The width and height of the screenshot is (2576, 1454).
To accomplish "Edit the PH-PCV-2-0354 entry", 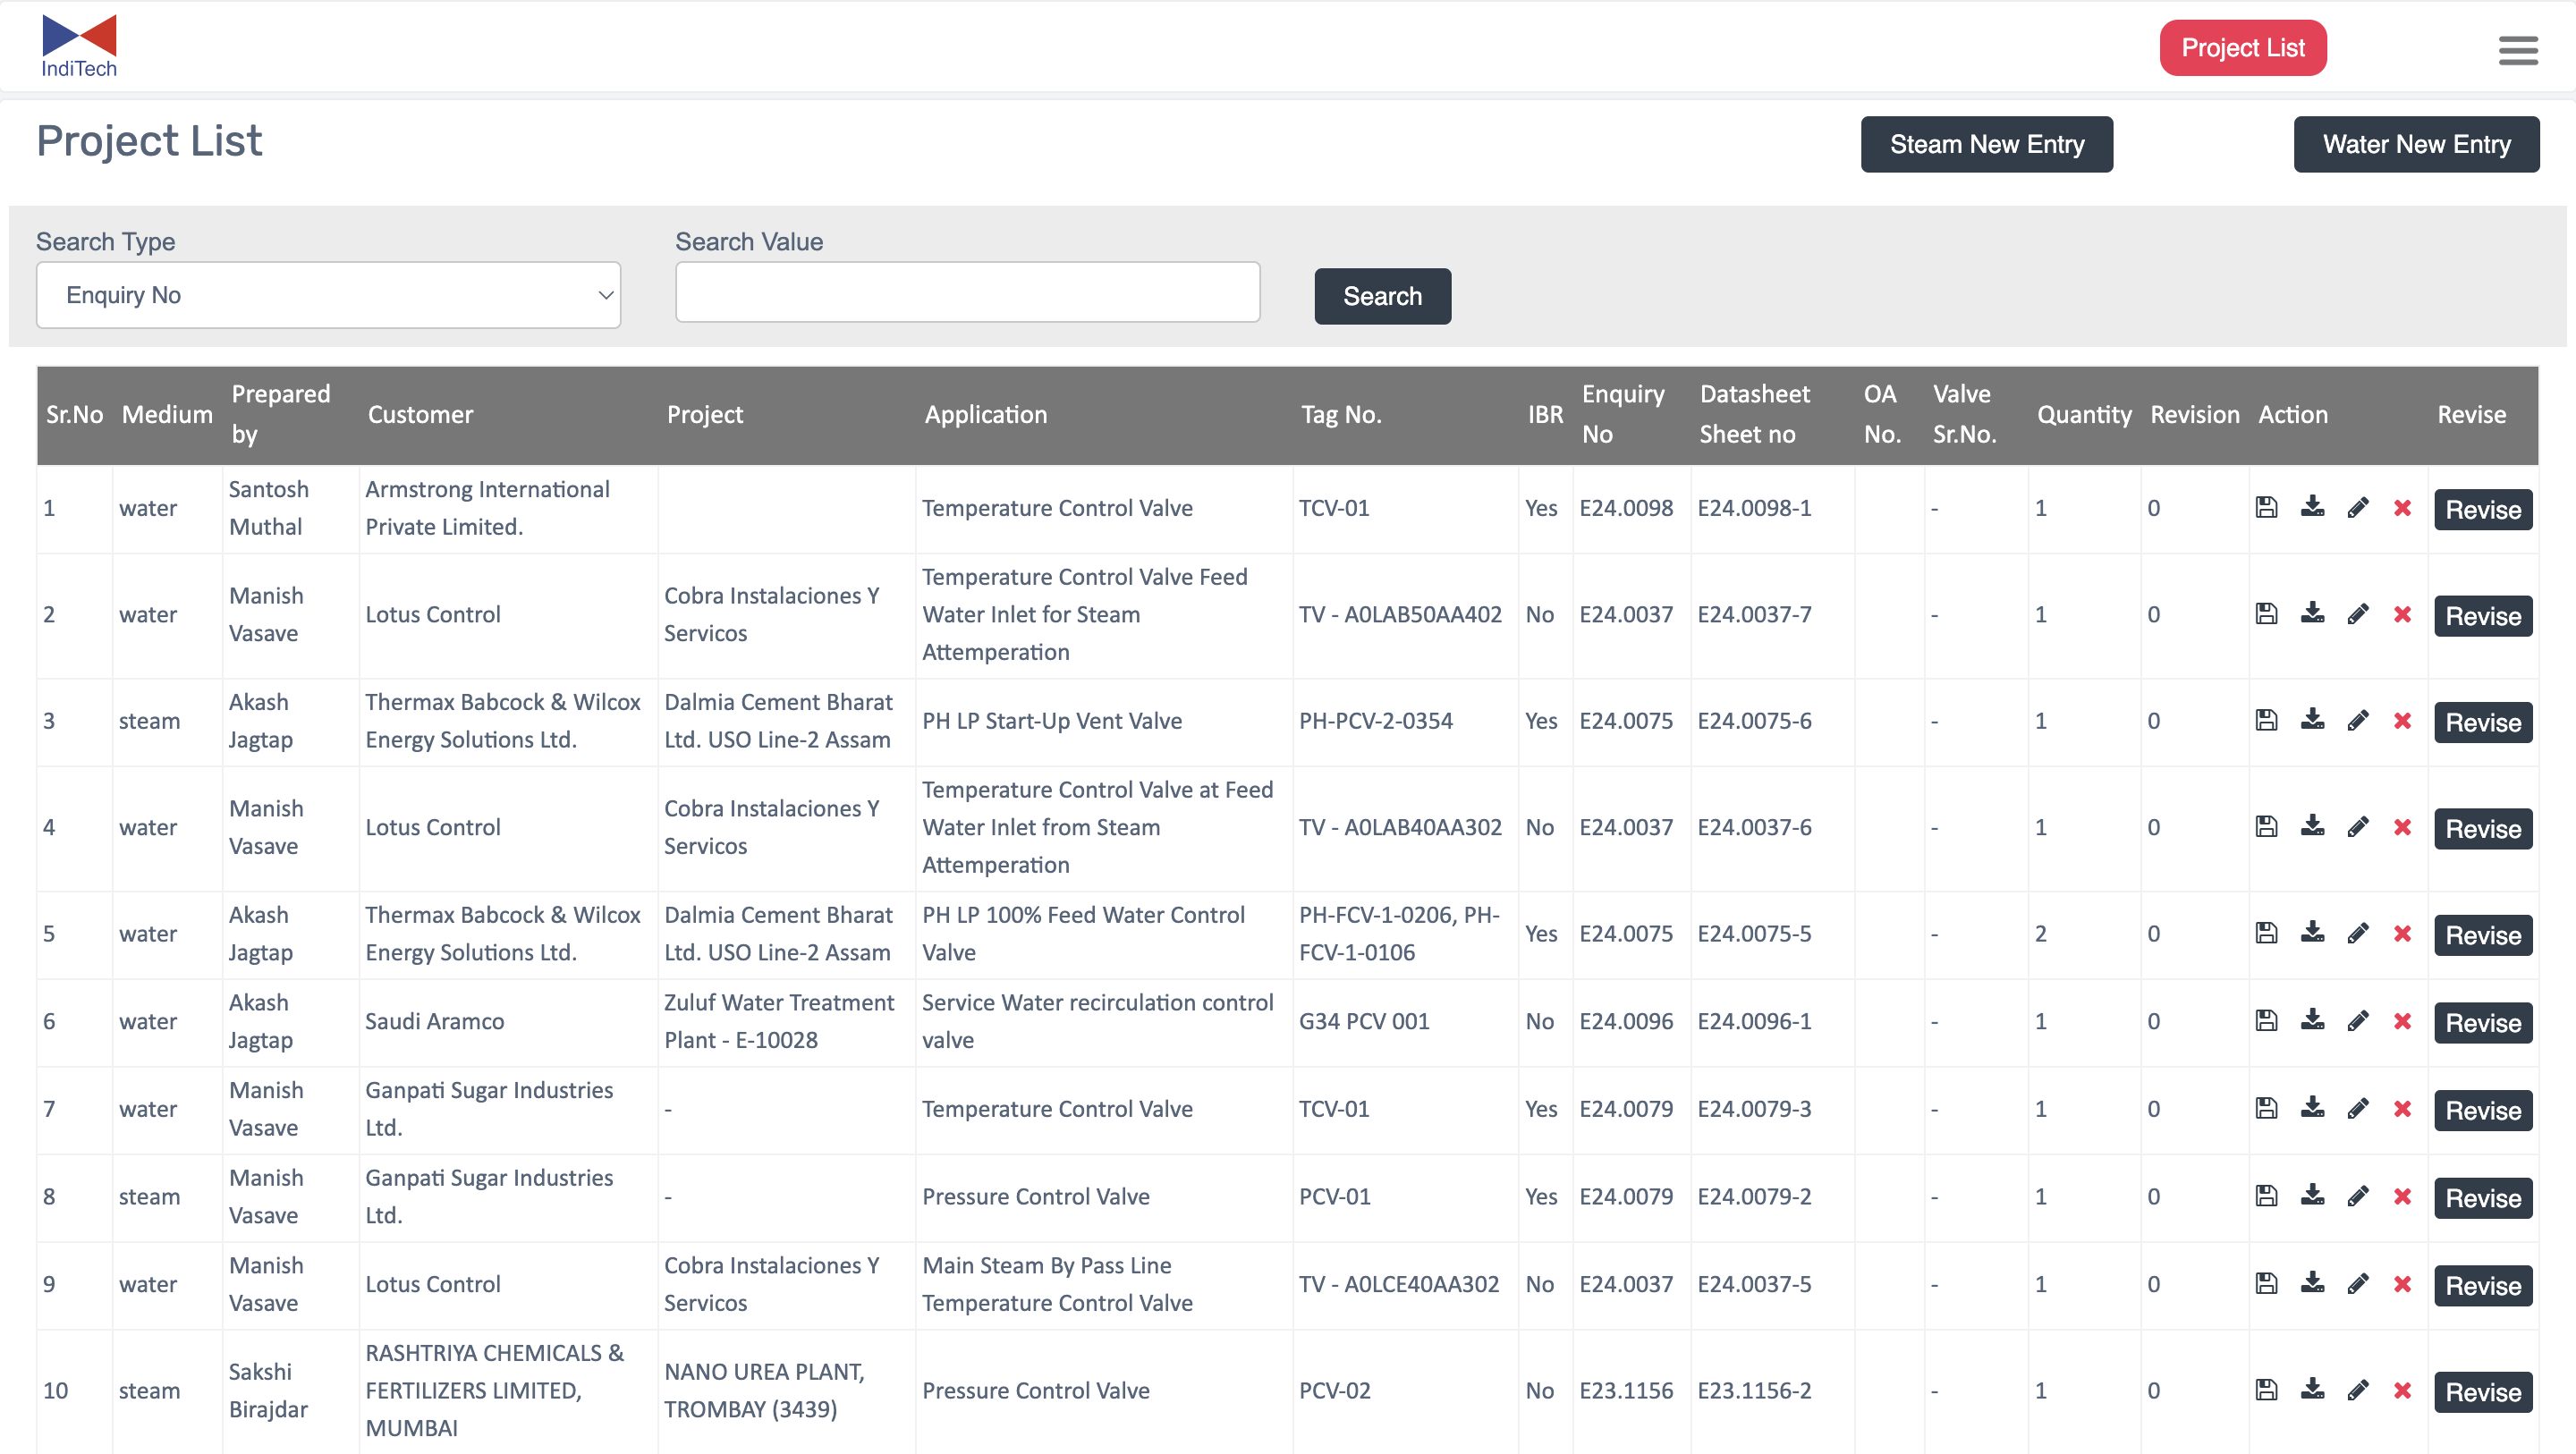I will pyautogui.click(x=2358, y=720).
